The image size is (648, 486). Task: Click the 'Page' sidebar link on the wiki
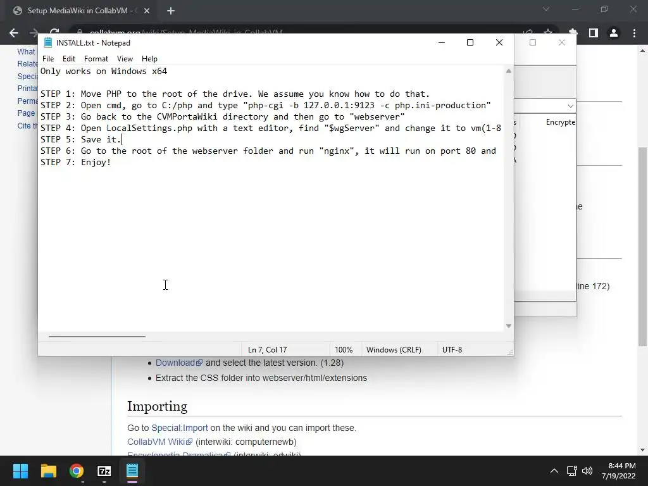(26, 113)
